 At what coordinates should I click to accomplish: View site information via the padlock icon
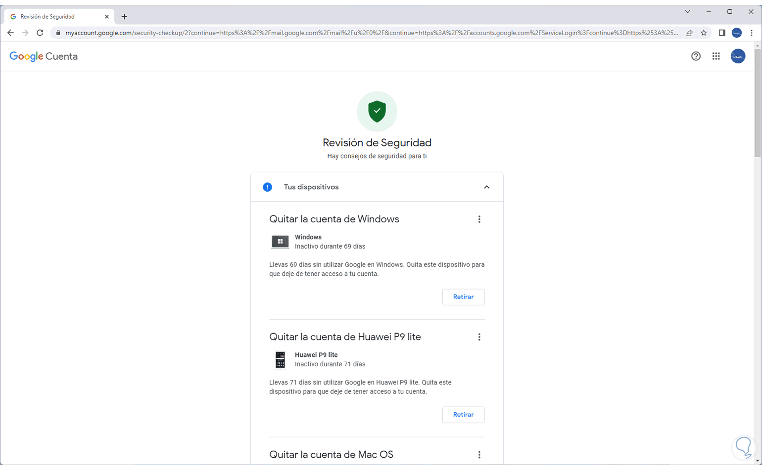pos(58,33)
